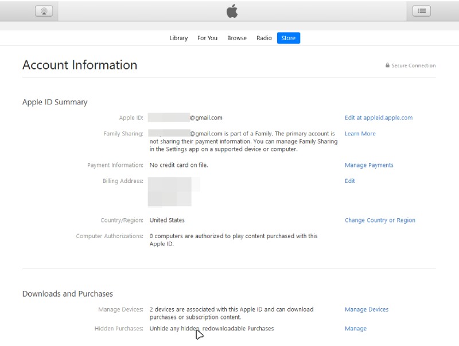Open the AirPlay output button
This screenshot has height=346, width=459.
point(44,11)
